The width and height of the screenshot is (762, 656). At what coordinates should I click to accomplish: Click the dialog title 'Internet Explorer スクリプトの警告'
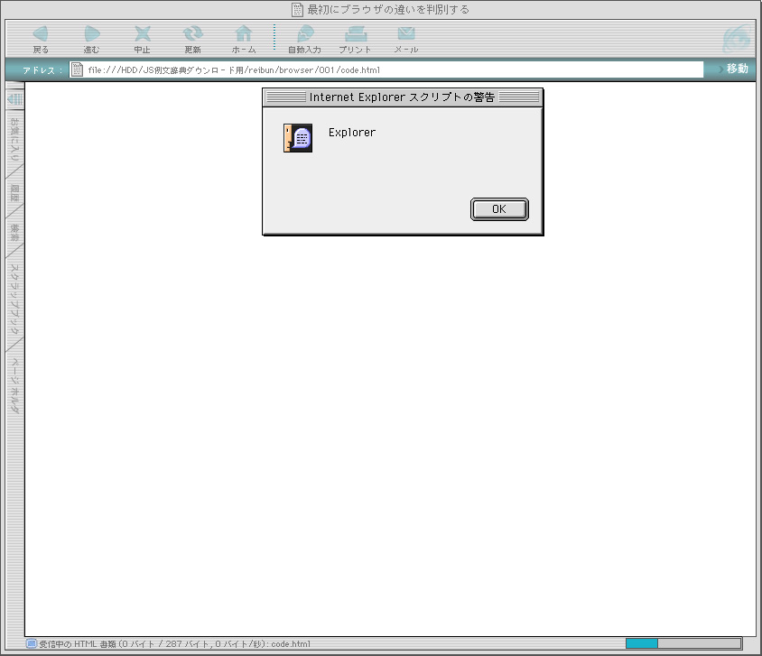click(402, 97)
